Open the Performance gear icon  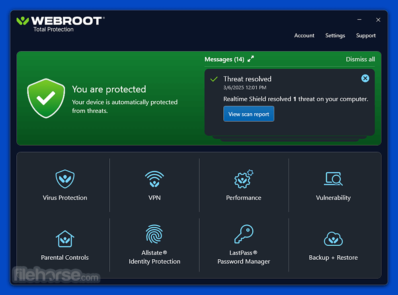(244, 179)
